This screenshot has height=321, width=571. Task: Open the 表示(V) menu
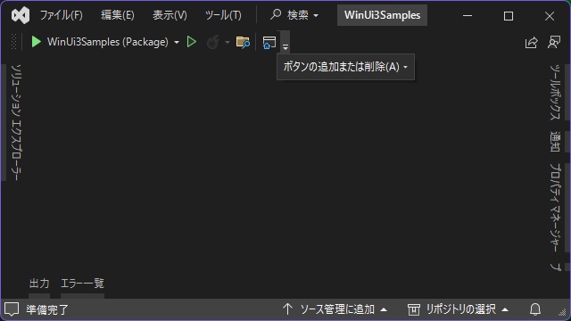(170, 15)
